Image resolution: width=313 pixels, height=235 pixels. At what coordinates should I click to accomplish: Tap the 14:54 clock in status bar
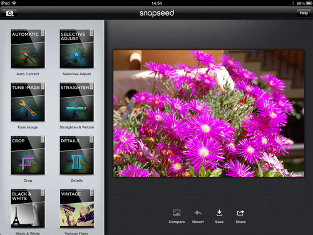pyautogui.click(x=156, y=3)
